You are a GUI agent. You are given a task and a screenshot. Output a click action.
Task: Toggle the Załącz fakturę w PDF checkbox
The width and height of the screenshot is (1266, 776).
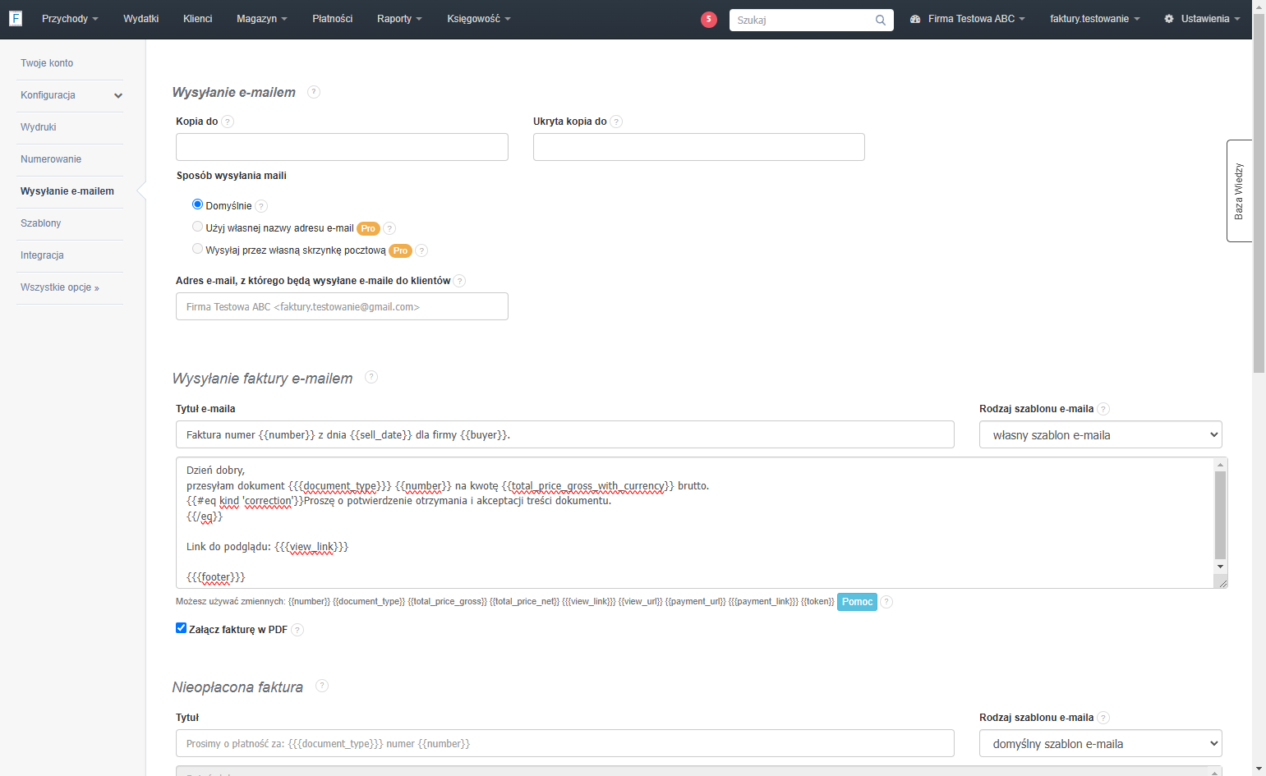click(181, 628)
